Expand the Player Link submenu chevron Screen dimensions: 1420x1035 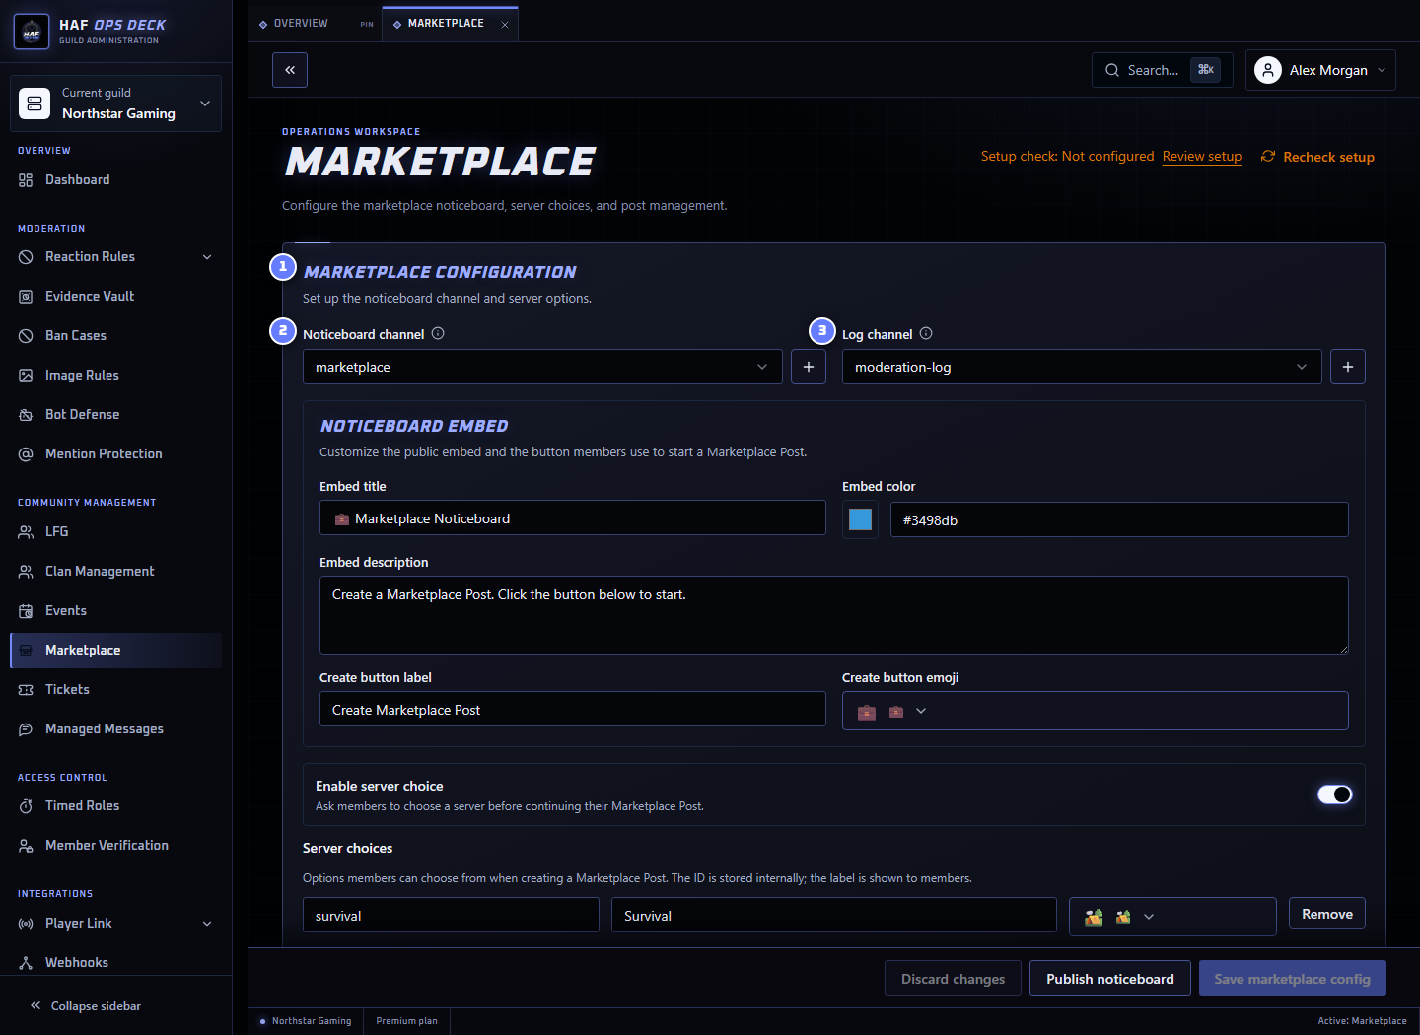207,924
